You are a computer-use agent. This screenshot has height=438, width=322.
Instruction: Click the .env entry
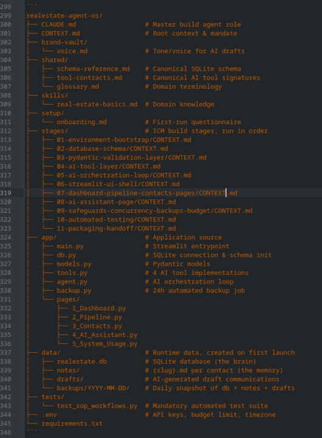49,415
